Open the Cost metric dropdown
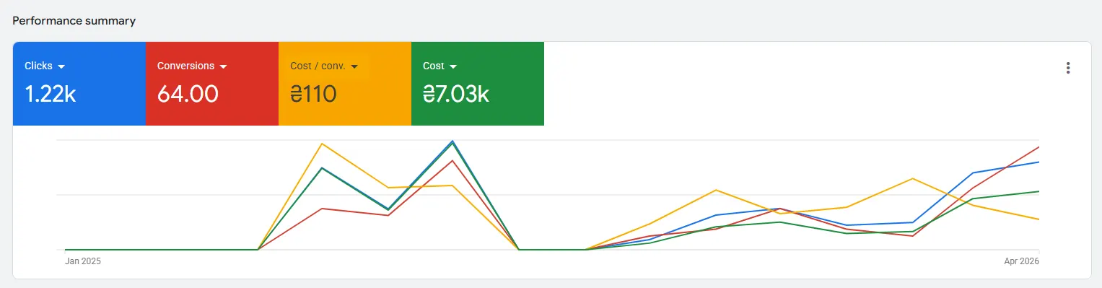 440,66
